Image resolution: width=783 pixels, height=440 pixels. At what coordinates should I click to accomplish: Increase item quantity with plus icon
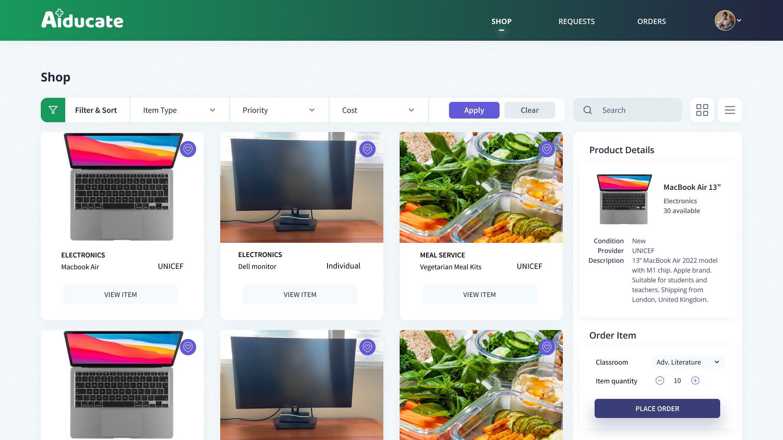(x=695, y=381)
